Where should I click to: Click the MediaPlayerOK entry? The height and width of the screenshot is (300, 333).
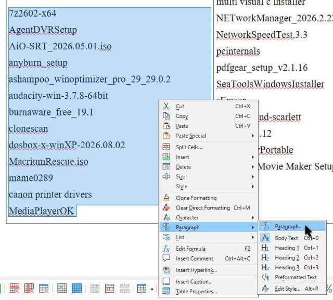[42, 211]
